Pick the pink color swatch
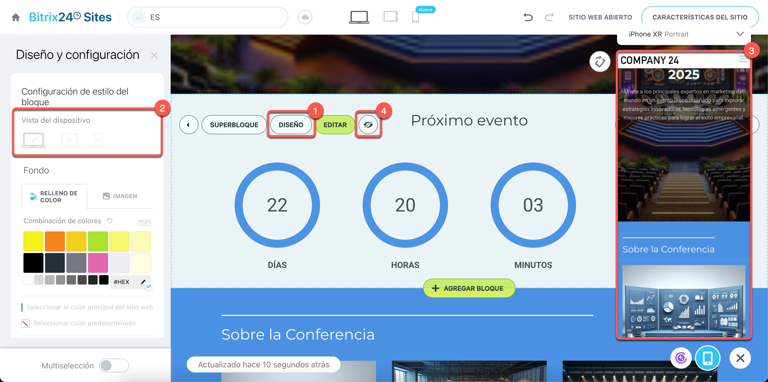The width and height of the screenshot is (768, 382). coord(98,263)
